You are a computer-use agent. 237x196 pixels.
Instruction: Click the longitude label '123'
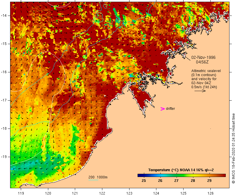[129, 193]
